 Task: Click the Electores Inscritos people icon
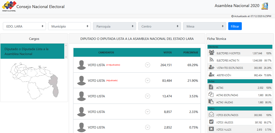tap(211, 53)
